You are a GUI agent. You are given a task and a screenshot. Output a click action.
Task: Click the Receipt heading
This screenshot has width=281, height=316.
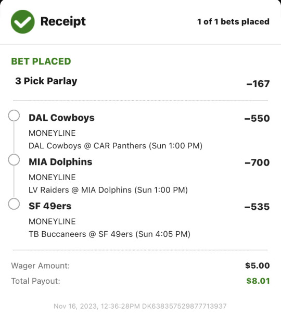pyautogui.click(x=63, y=21)
